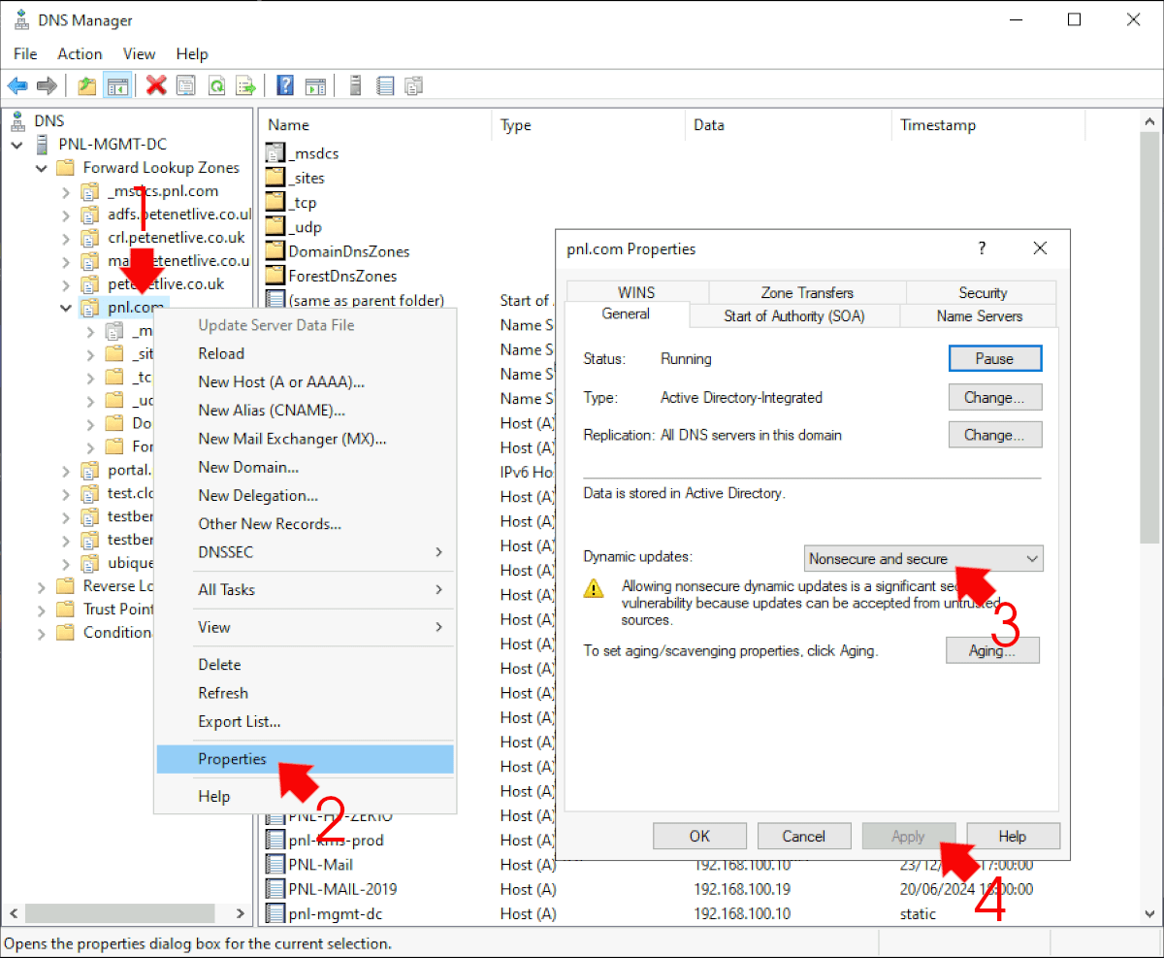The height and width of the screenshot is (958, 1164).
Task: Open the Action menu
Action: 80,53
